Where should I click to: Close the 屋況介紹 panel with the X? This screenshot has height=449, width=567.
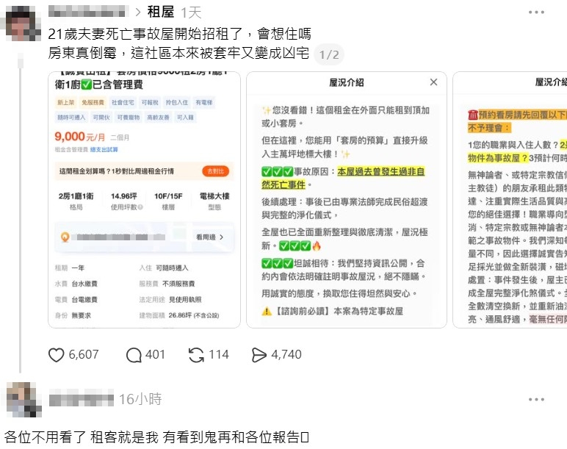click(433, 82)
